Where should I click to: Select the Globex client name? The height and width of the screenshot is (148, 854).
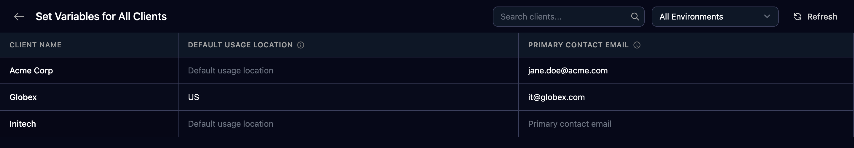[23, 97]
